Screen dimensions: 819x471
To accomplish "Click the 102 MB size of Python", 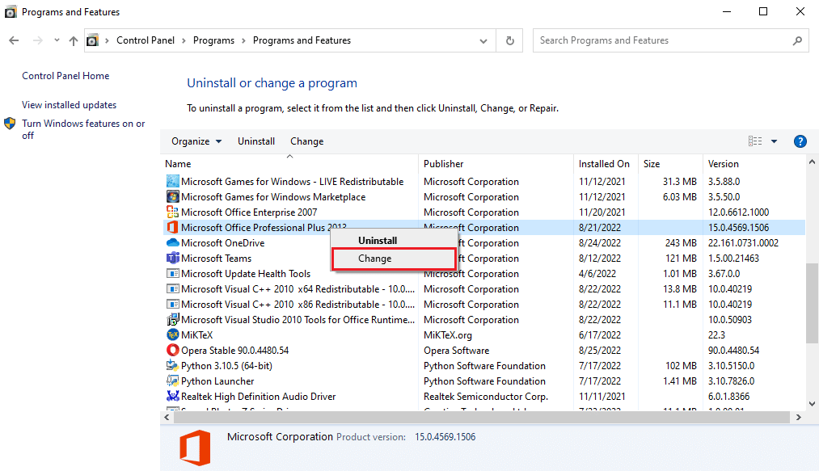I will [x=681, y=365].
